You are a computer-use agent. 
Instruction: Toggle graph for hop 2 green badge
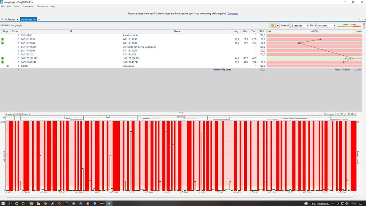[3, 39]
